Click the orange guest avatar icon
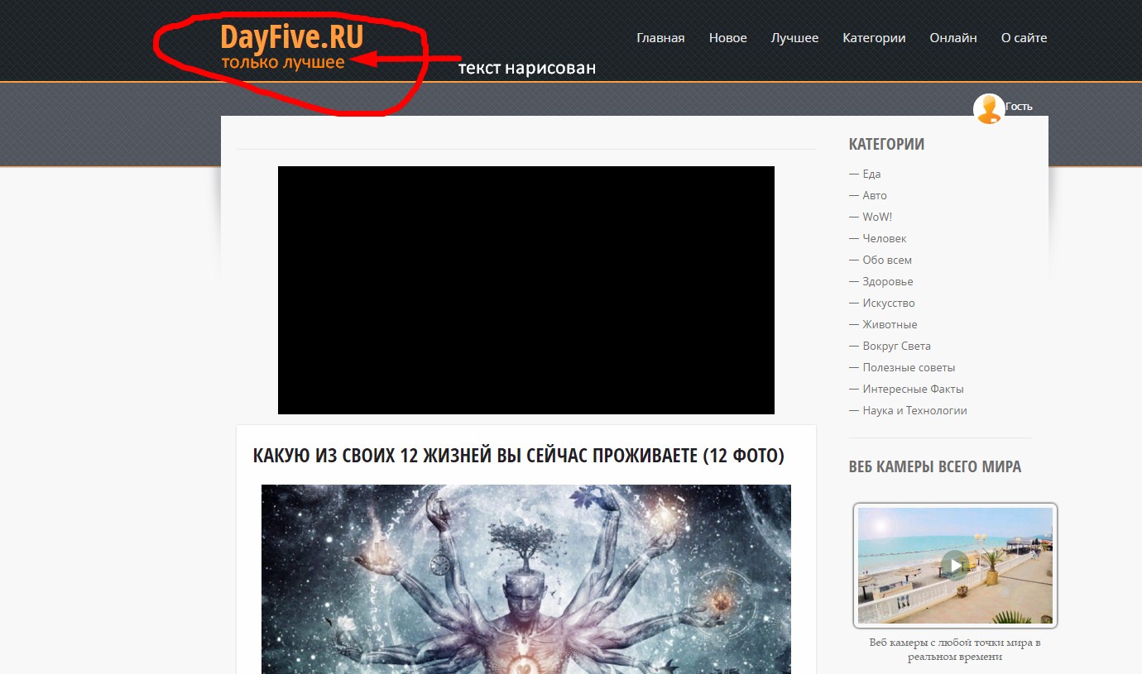 pyautogui.click(x=989, y=109)
